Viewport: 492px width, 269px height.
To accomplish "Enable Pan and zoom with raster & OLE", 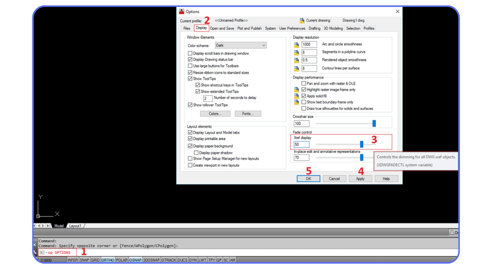I will (x=304, y=84).
